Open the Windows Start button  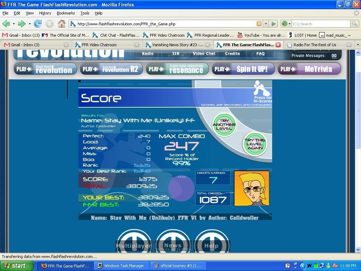coord(15,266)
